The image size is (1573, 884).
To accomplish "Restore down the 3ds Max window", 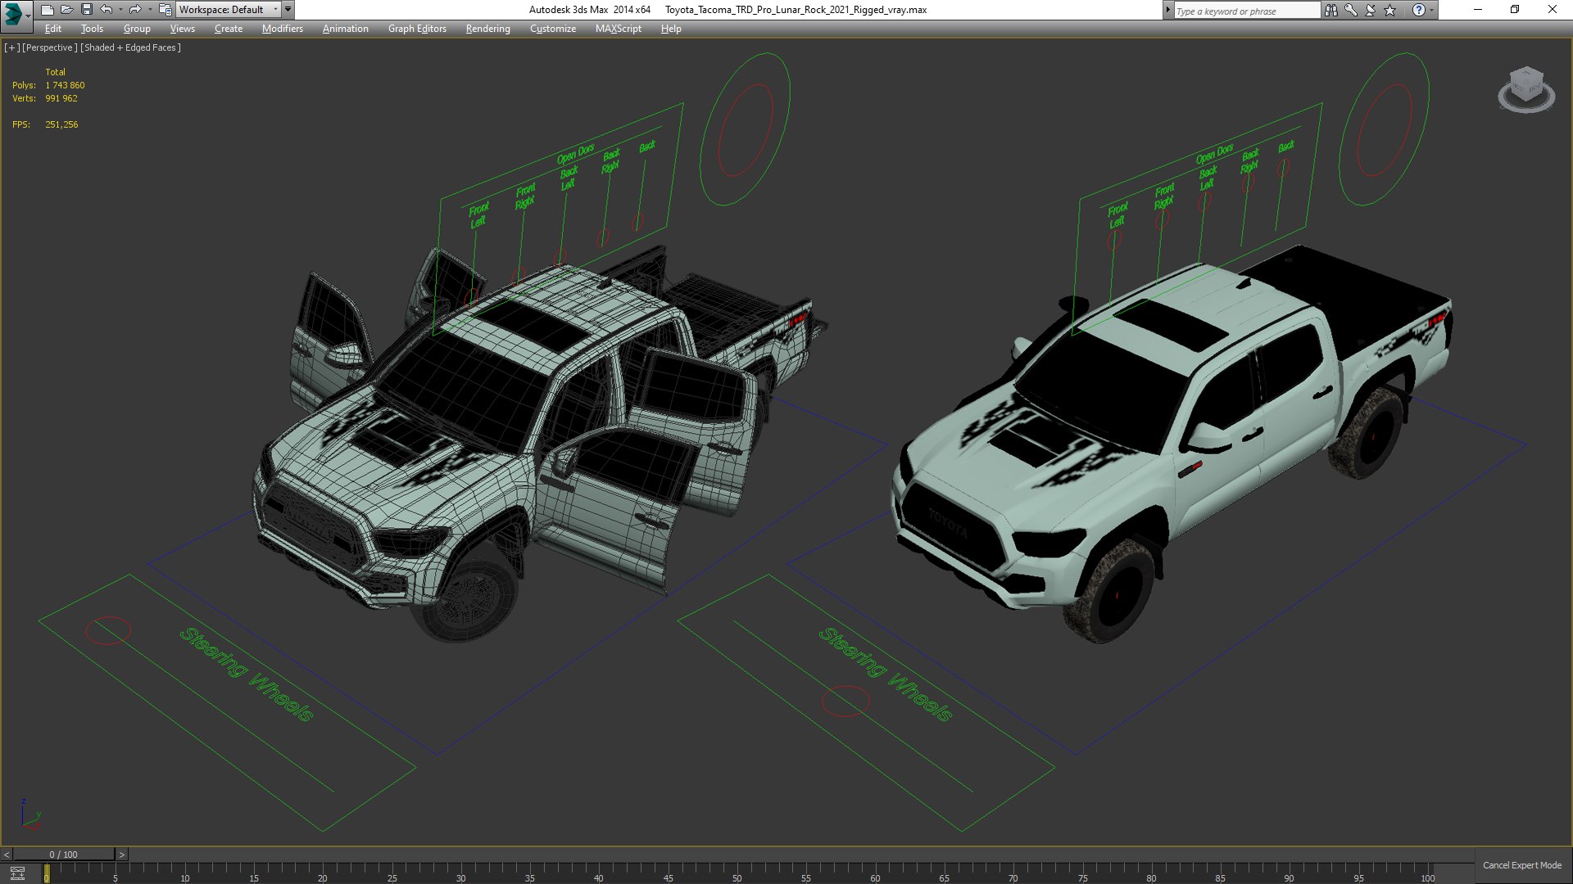I will 1515,10.
